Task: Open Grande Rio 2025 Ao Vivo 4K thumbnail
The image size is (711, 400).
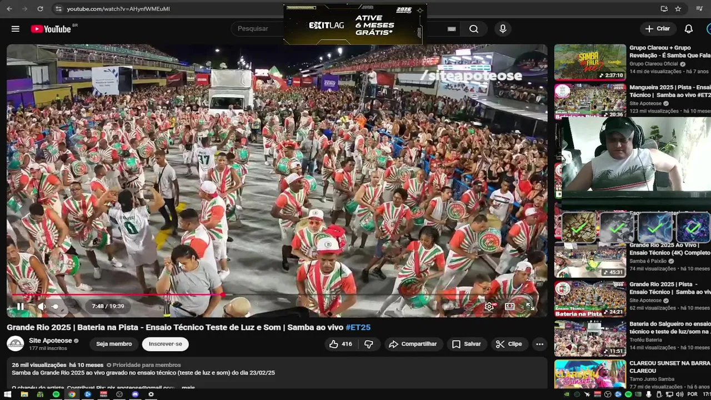Action: tap(590, 261)
